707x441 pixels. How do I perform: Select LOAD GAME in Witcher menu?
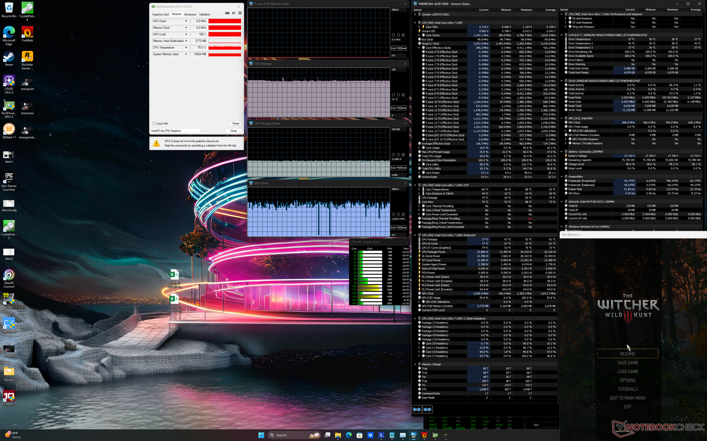(x=627, y=372)
